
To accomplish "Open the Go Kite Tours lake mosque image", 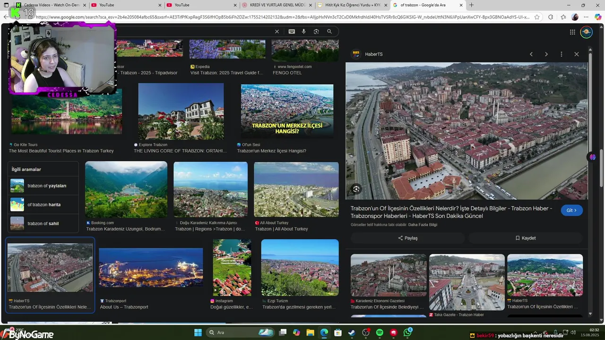I will (x=67, y=111).
